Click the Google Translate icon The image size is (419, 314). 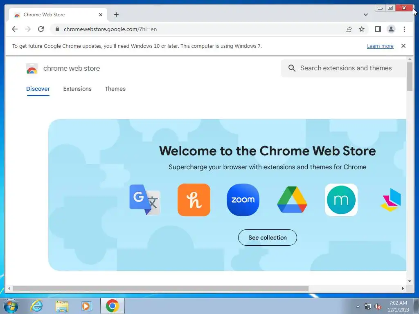145,200
